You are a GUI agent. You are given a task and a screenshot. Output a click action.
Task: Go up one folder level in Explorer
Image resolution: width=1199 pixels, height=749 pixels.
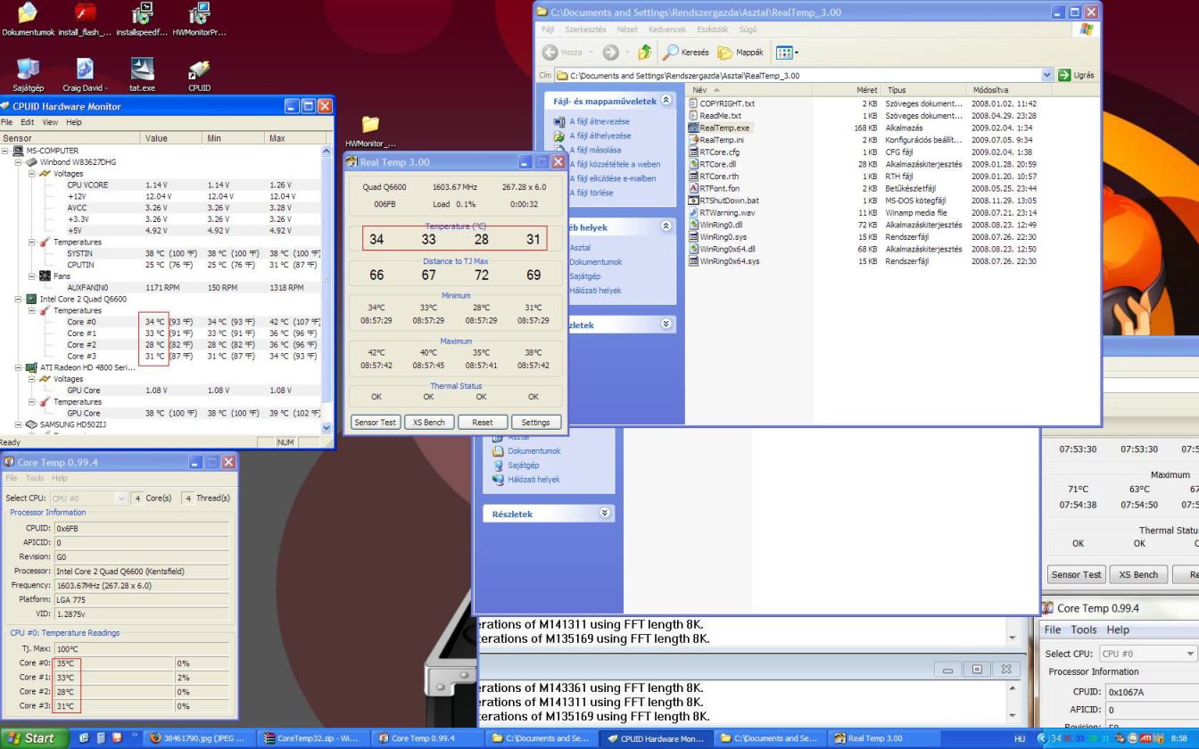pyautogui.click(x=644, y=52)
